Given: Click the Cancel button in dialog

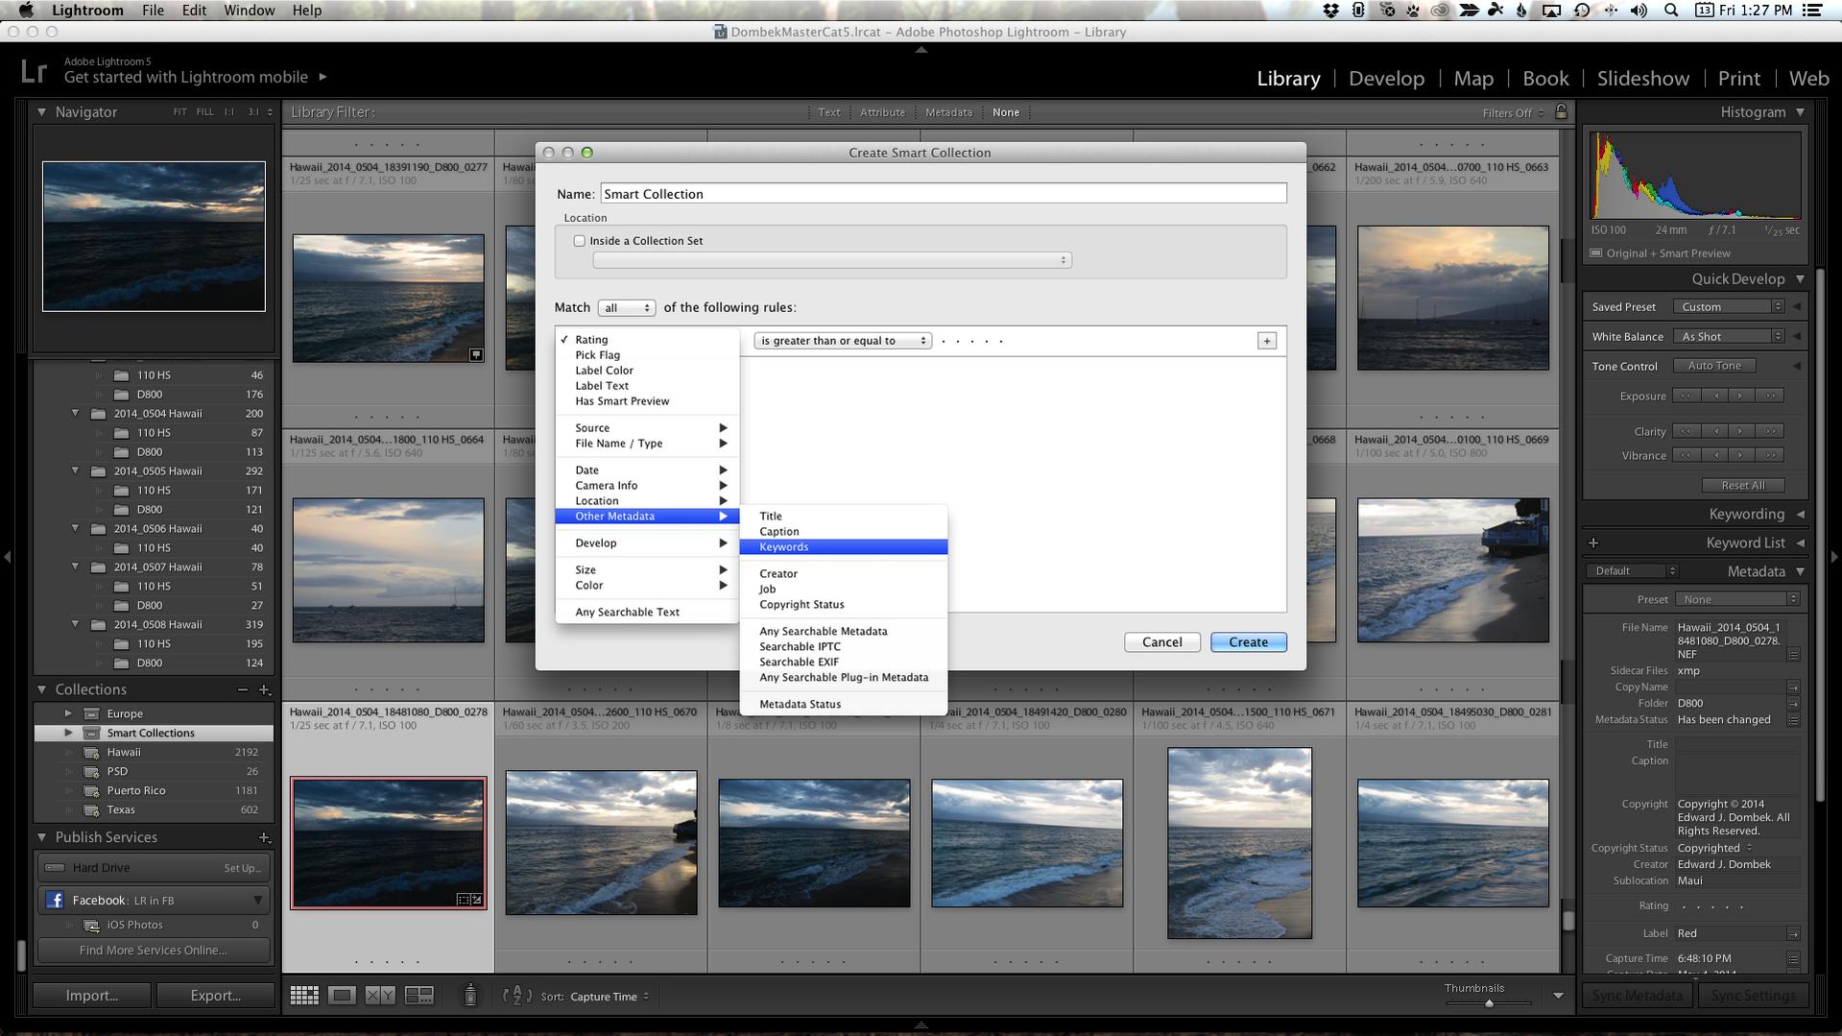Looking at the screenshot, I should [1161, 642].
